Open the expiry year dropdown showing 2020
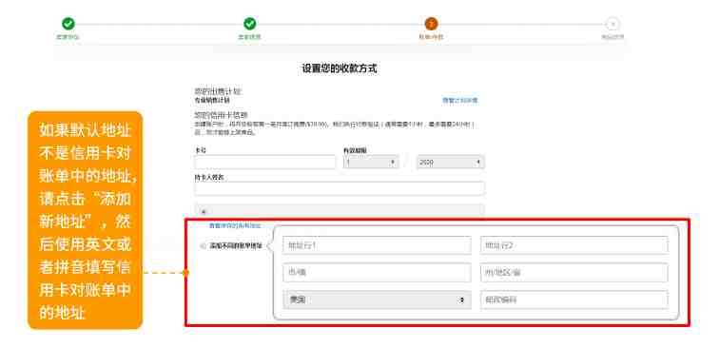The width and height of the screenshot is (719, 348). (x=450, y=162)
